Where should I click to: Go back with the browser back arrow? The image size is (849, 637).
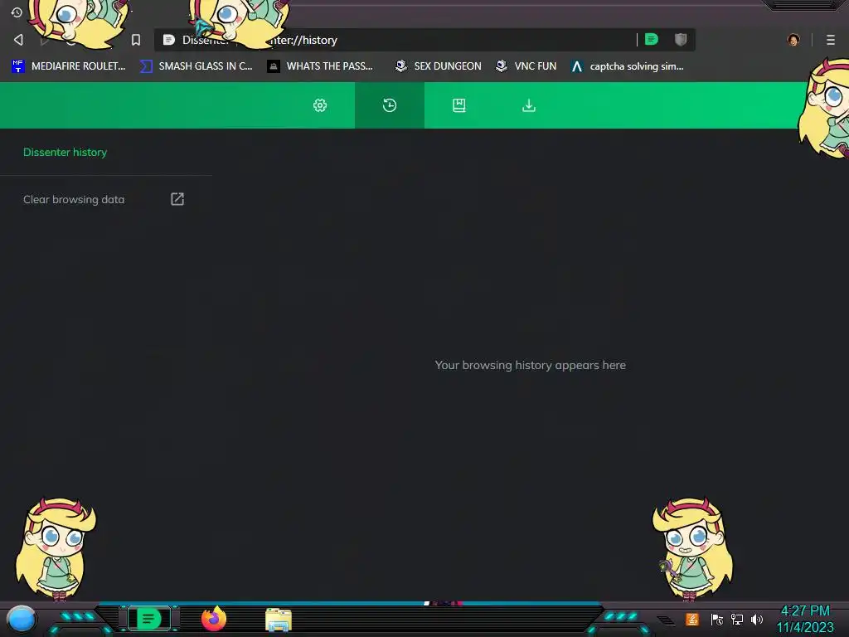coord(18,40)
